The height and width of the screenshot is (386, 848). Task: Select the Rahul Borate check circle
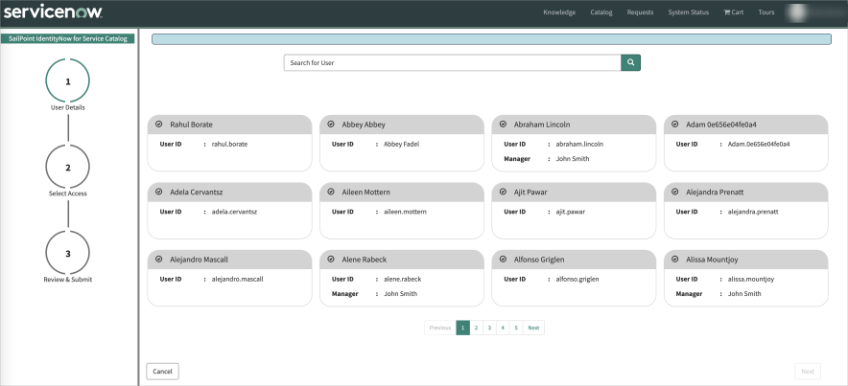coord(158,125)
